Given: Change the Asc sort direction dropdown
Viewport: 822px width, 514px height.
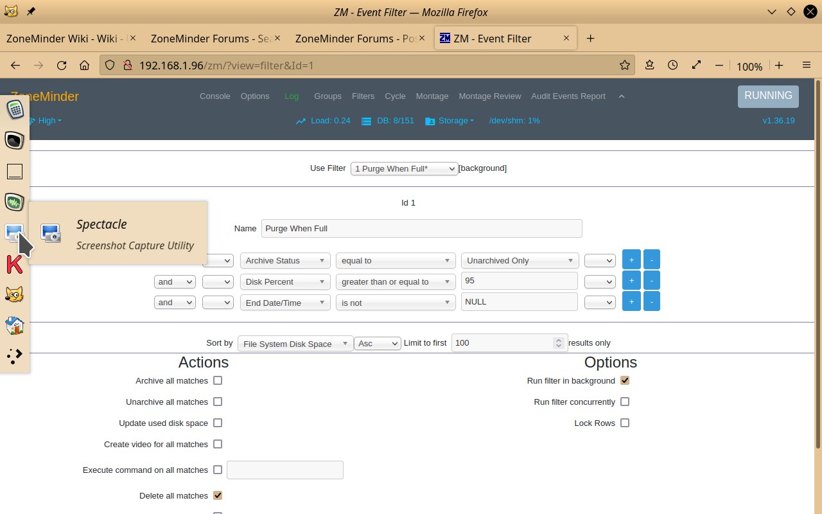Looking at the screenshot, I should (378, 343).
